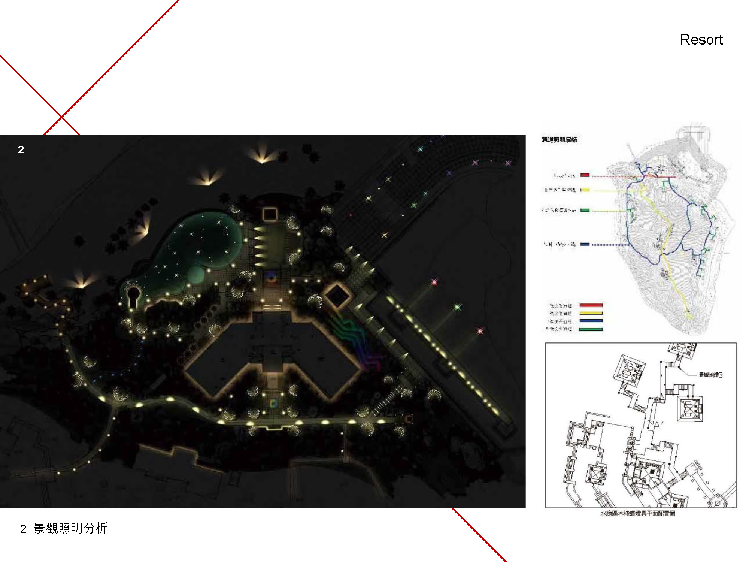Click the "2 景觀照明分析" caption

pos(64,528)
